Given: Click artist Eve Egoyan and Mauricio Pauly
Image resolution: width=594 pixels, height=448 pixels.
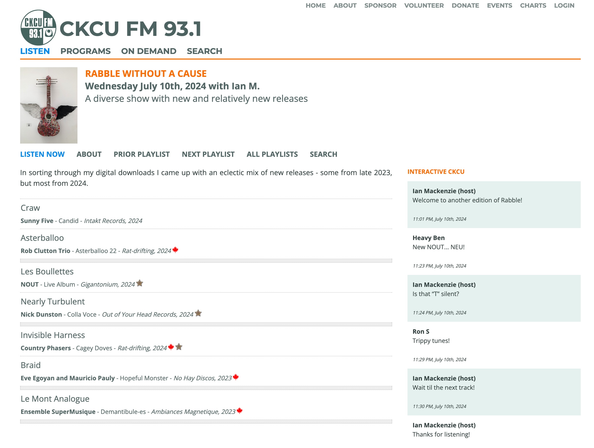Looking at the screenshot, I should tap(68, 378).
